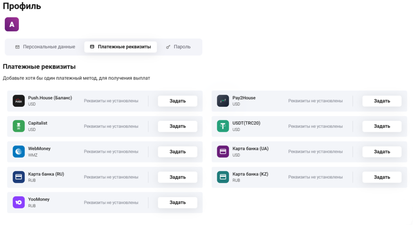Click Задать in the Capitalist row

pyautogui.click(x=177, y=127)
